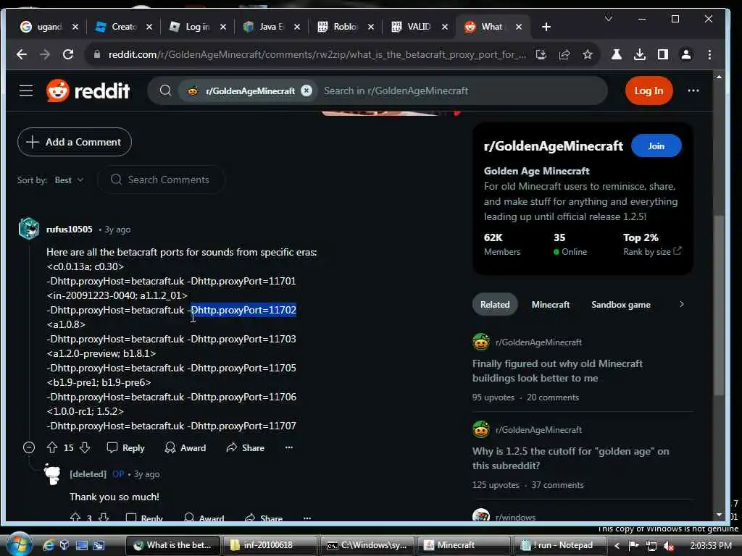
Task: Click the share page icon in address bar
Action: click(x=564, y=55)
